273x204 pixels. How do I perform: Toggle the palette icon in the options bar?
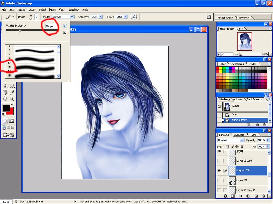pyautogui.click(x=209, y=17)
